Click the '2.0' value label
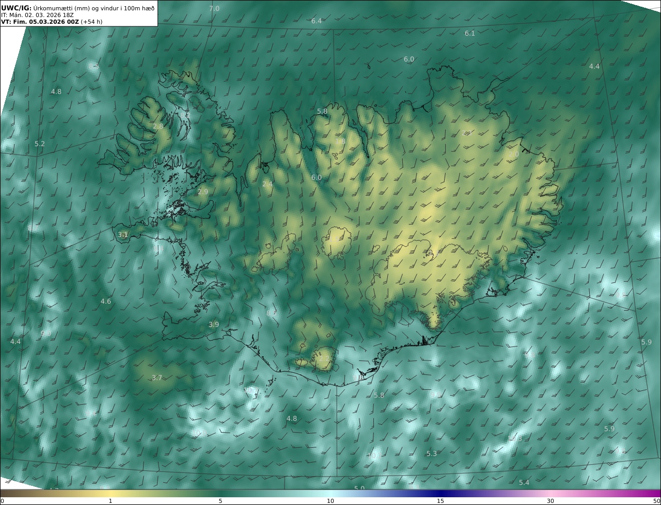This screenshot has height=505, width=661. [x=514, y=154]
